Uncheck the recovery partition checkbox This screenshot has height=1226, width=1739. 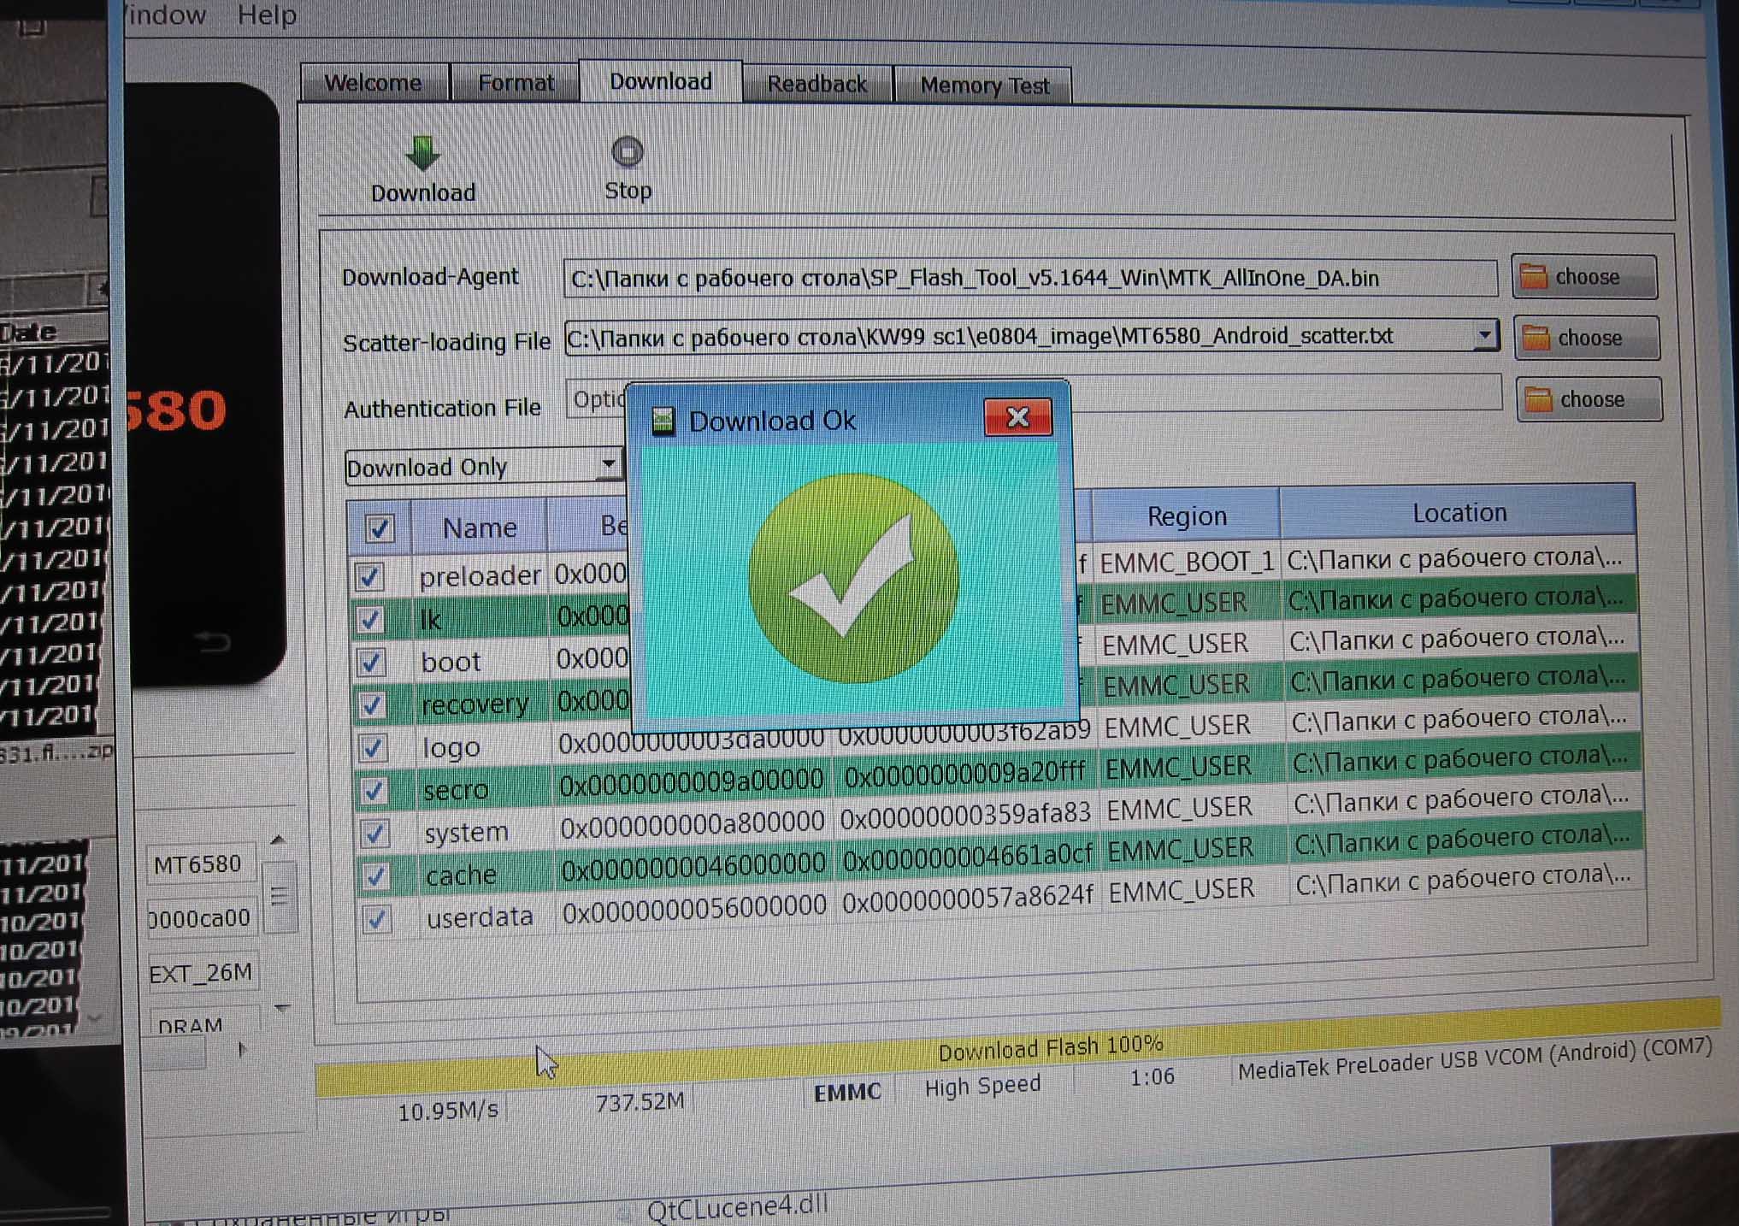click(371, 704)
